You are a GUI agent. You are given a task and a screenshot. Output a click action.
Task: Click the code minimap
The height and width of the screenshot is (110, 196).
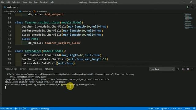(x=189, y=20)
